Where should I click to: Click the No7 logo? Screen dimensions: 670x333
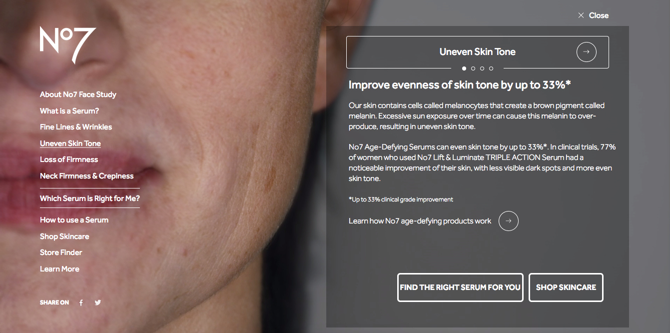[68, 45]
